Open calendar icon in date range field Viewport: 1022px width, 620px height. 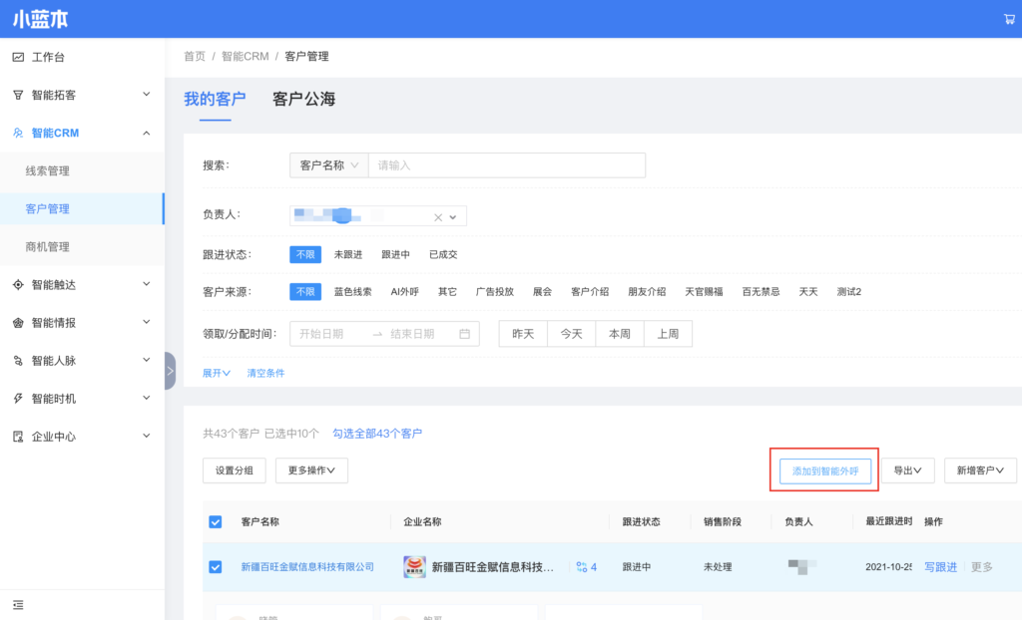464,334
